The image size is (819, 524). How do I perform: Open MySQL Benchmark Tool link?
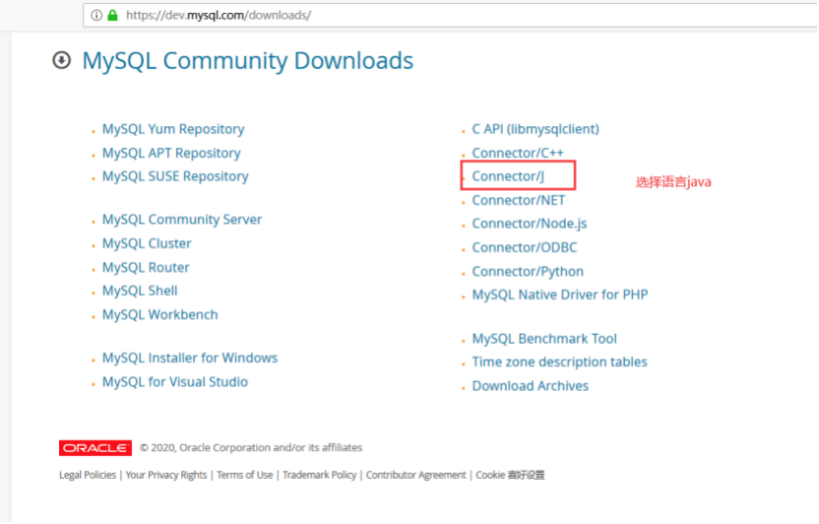coord(544,339)
